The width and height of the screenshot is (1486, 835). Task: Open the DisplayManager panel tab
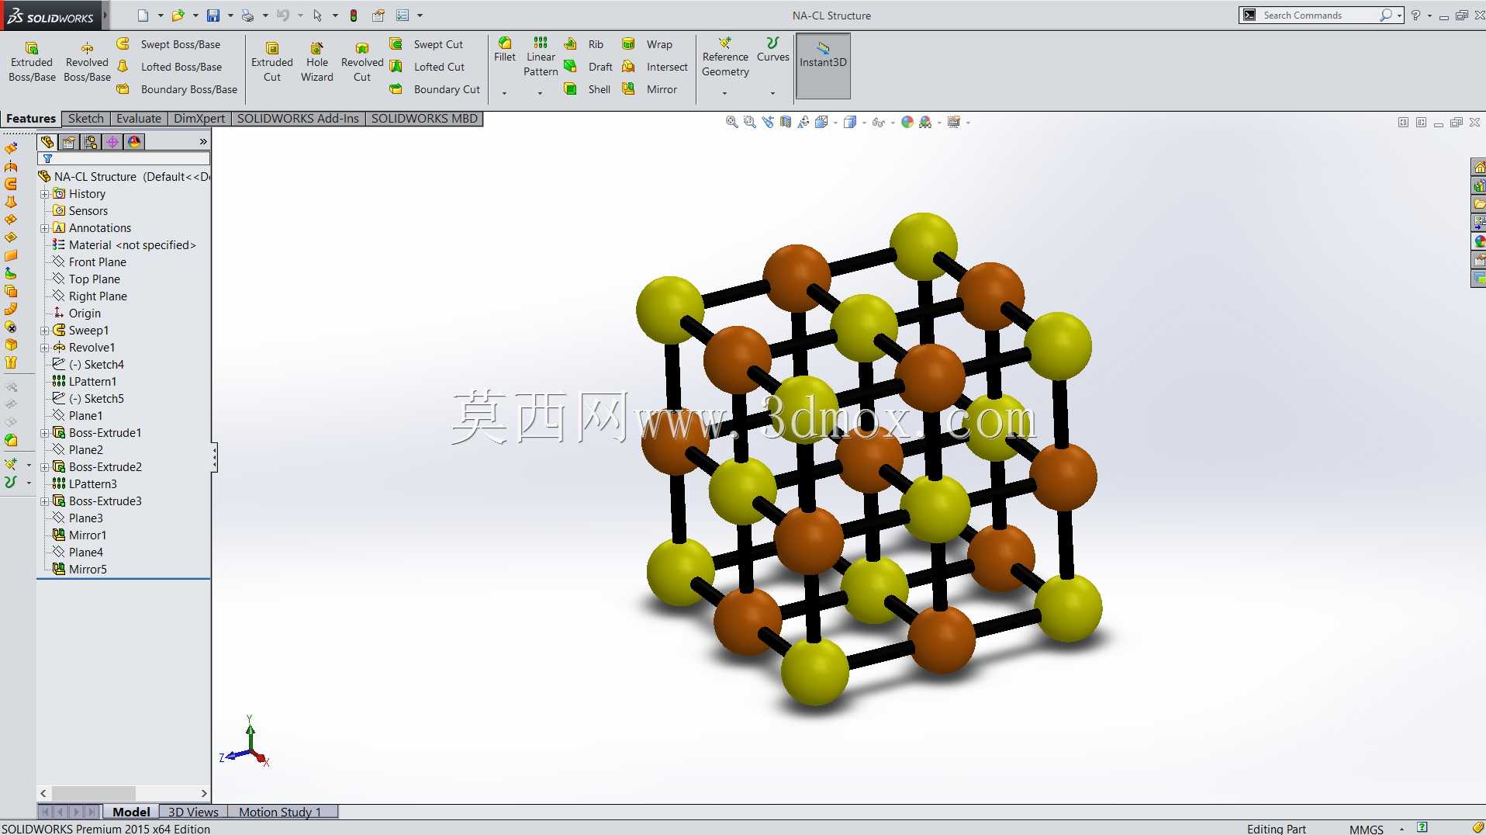point(134,142)
